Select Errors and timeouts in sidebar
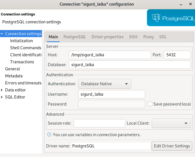The image size is (195, 157). [x=23, y=83]
